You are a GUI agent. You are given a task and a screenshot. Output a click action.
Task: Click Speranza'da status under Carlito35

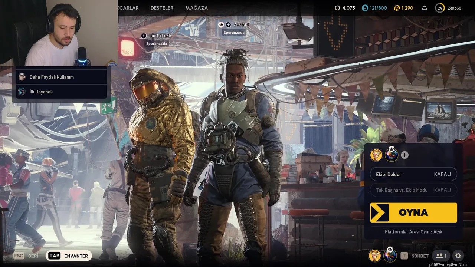point(157,44)
